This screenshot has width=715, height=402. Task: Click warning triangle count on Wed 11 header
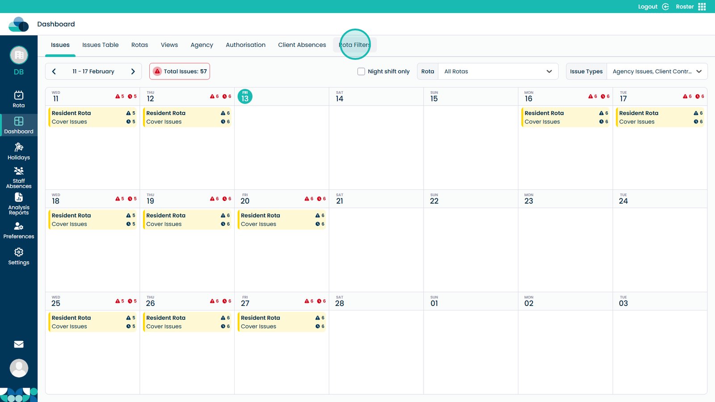(x=120, y=96)
